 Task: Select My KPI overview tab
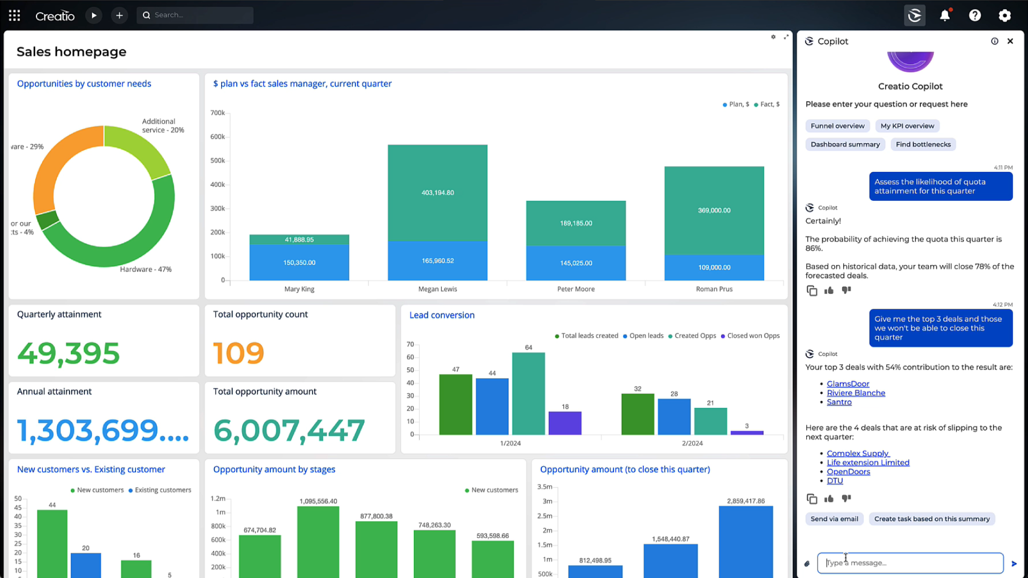(908, 126)
